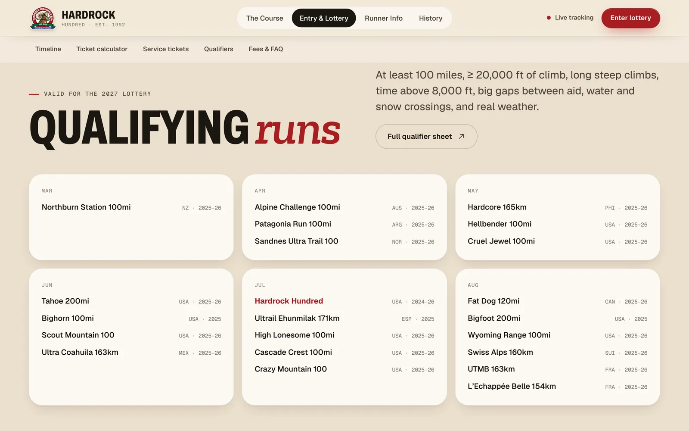Select Tahoe 200mi race
Viewport: 689px width, 431px height.
[131, 301]
